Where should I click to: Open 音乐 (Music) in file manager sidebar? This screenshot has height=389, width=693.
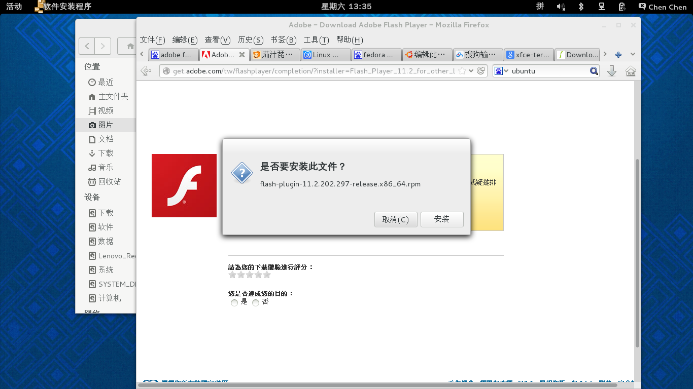tap(105, 167)
